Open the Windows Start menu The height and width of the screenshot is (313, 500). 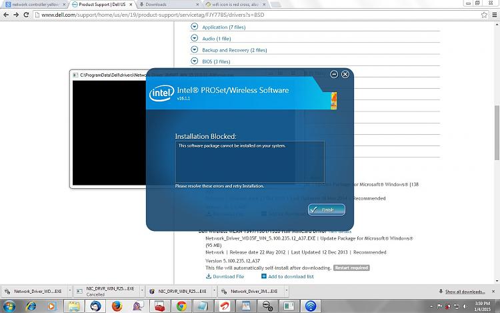point(9,306)
